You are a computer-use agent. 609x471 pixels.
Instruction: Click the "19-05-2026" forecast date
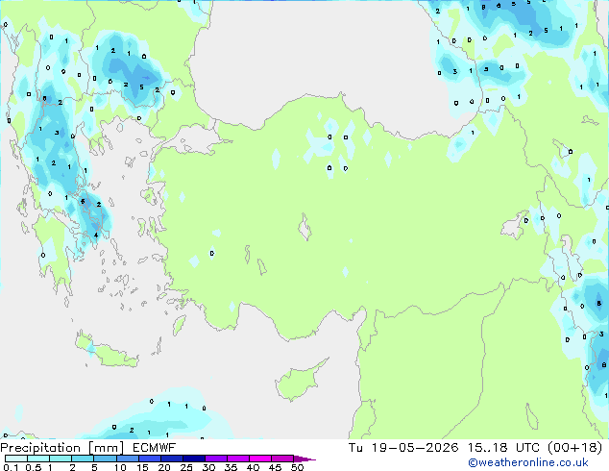(415, 448)
